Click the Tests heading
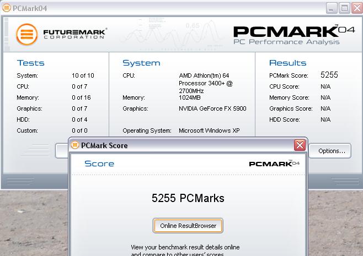363x256 pixels. click(30, 63)
